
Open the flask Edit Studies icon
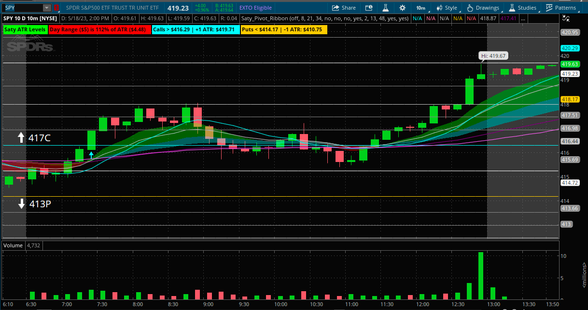point(385,8)
